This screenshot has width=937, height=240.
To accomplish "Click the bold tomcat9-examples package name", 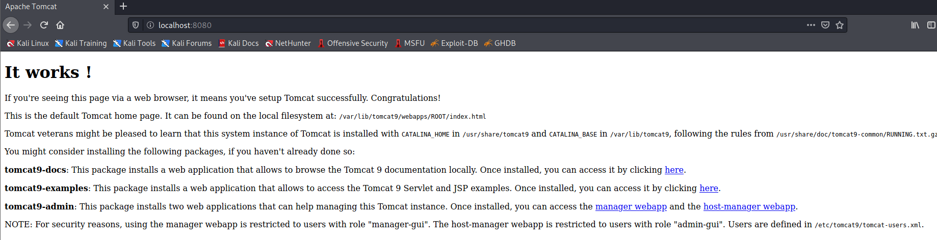I will [x=46, y=188].
